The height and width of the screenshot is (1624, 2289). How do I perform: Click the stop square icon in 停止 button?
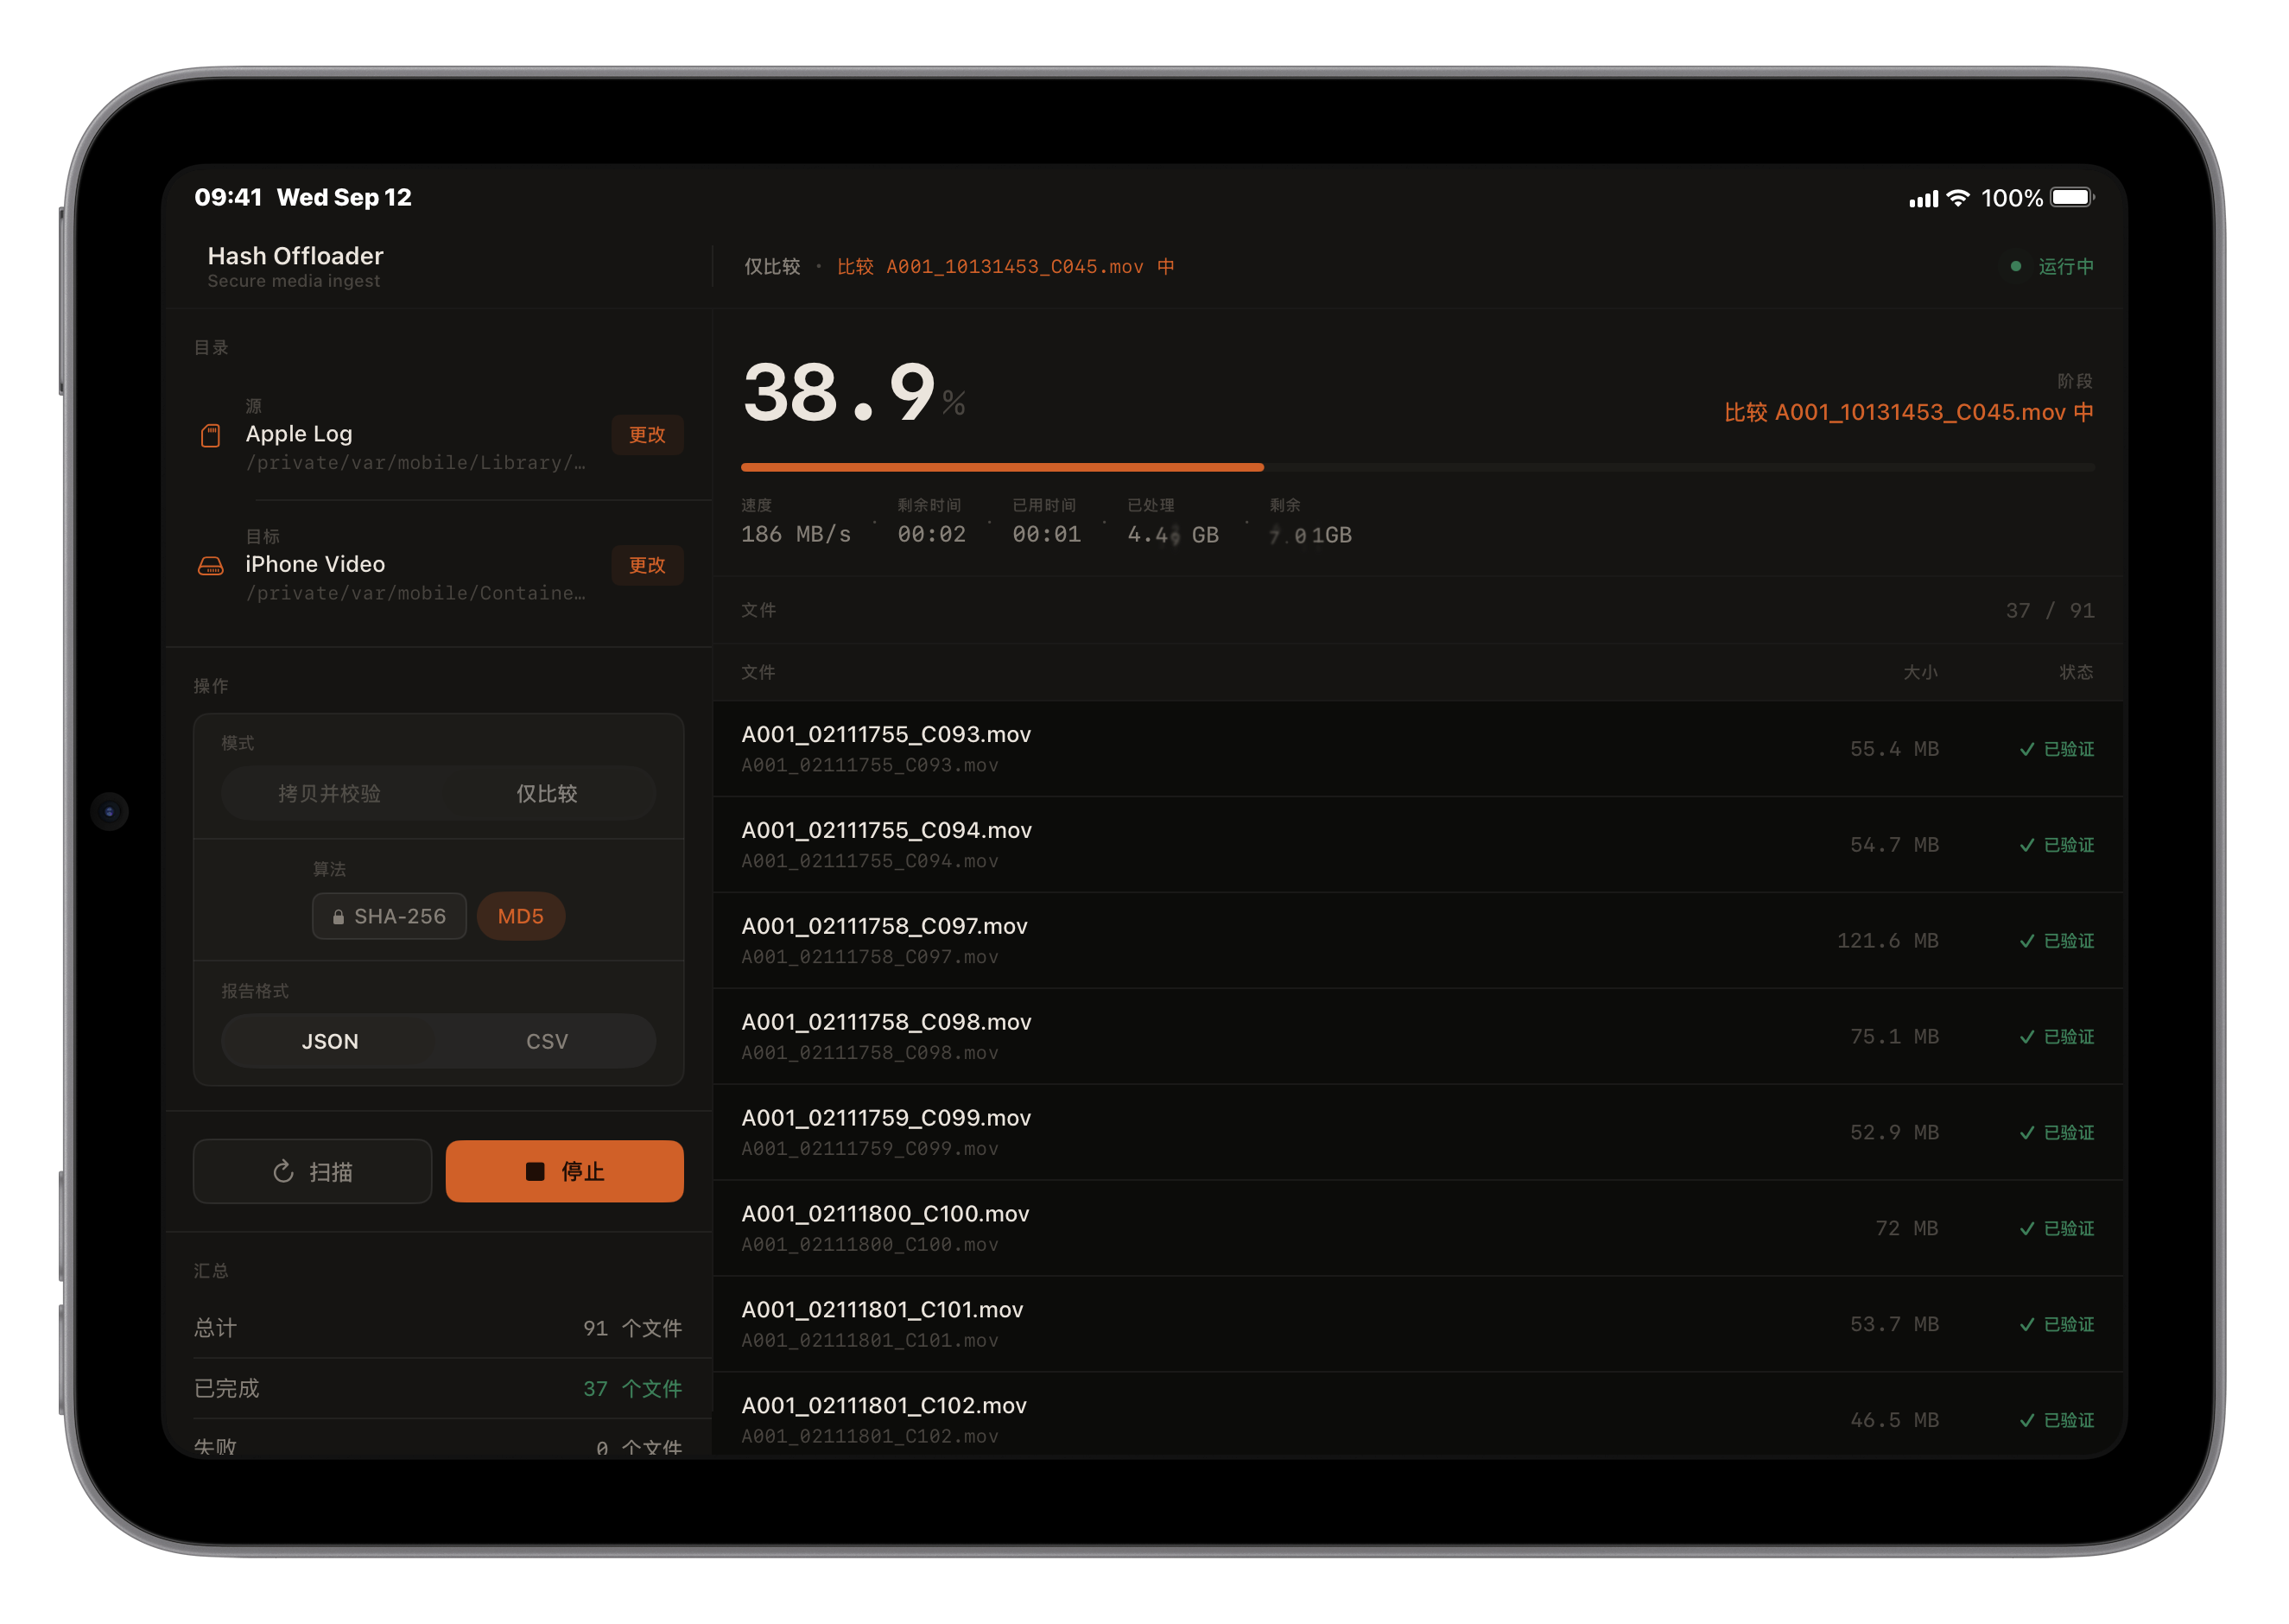pyautogui.click(x=535, y=1171)
